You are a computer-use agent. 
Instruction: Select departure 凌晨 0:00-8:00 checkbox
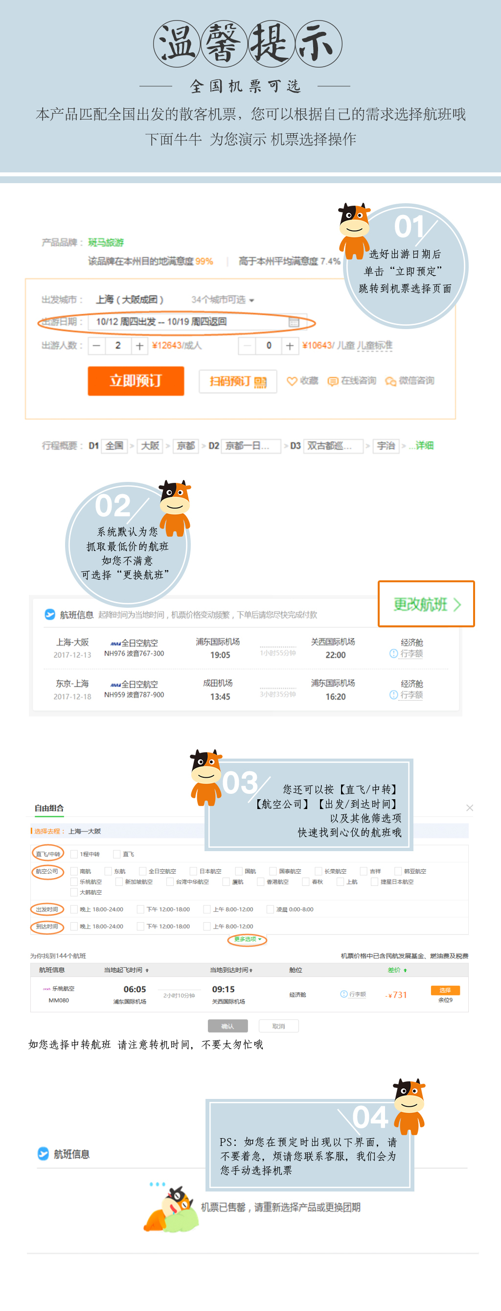point(271,909)
